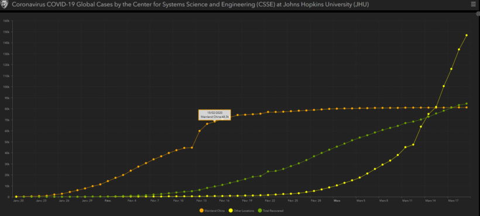Click the 40k y-axis label
Viewport: 480px width, 216px height.
coord(8,153)
